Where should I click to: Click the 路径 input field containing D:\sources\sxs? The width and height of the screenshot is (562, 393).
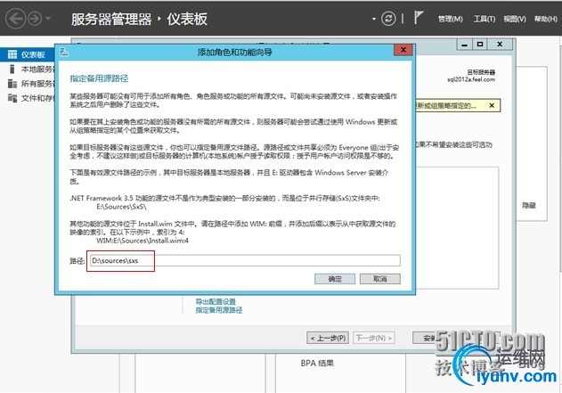click(245, 260)
